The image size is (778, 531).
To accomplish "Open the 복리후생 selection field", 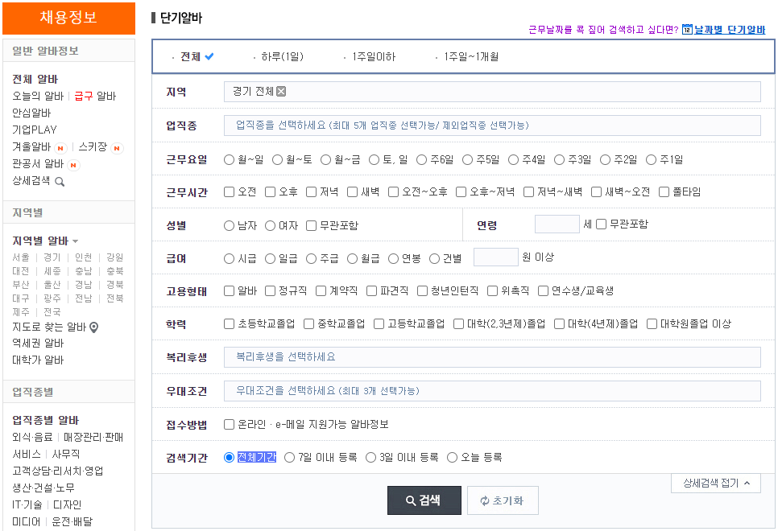I will (492, 357).
